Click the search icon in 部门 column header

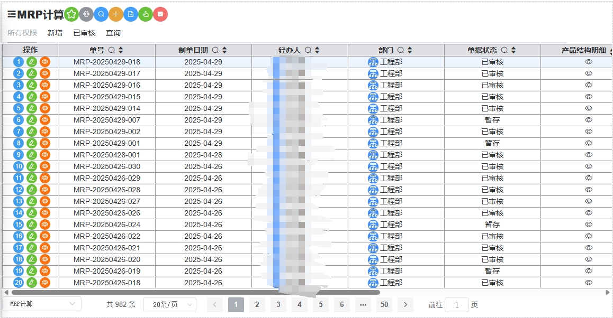401,50
